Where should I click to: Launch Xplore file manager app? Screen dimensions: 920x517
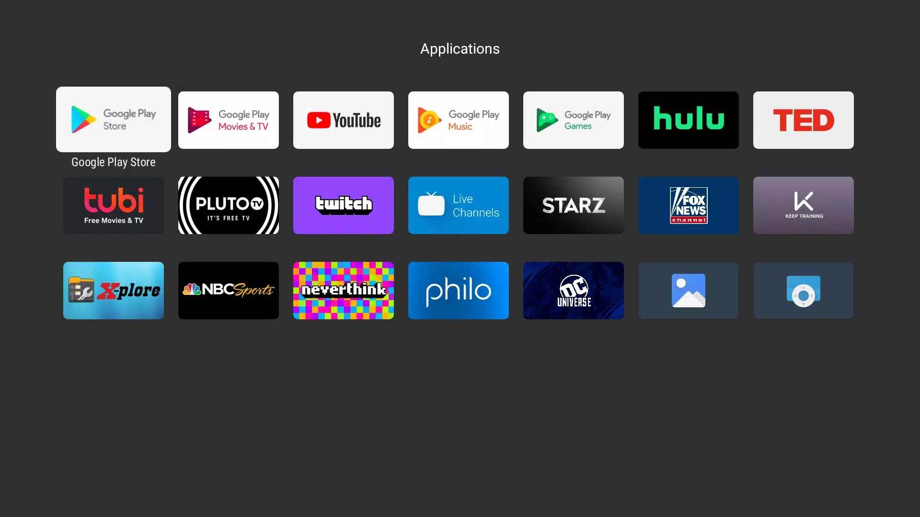coord(113,291)
